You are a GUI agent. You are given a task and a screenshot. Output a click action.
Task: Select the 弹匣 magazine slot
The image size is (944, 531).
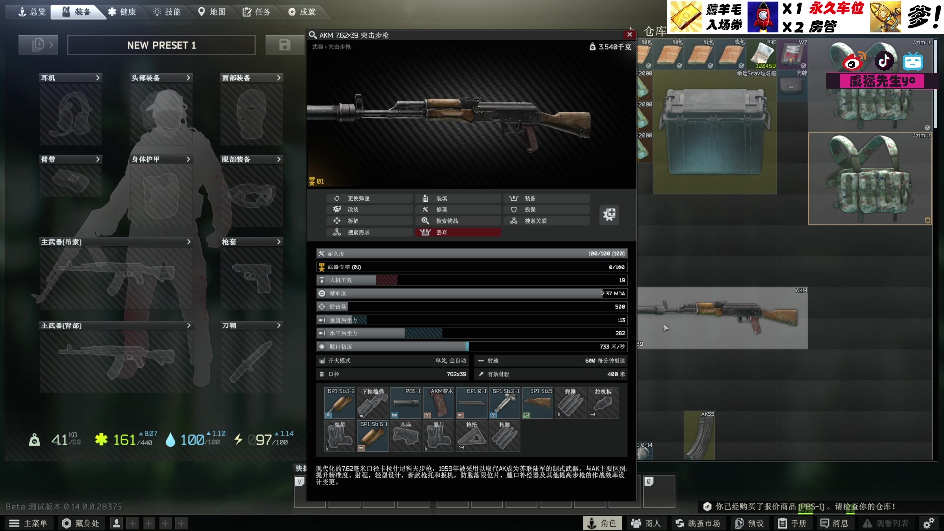coord(570,403)
